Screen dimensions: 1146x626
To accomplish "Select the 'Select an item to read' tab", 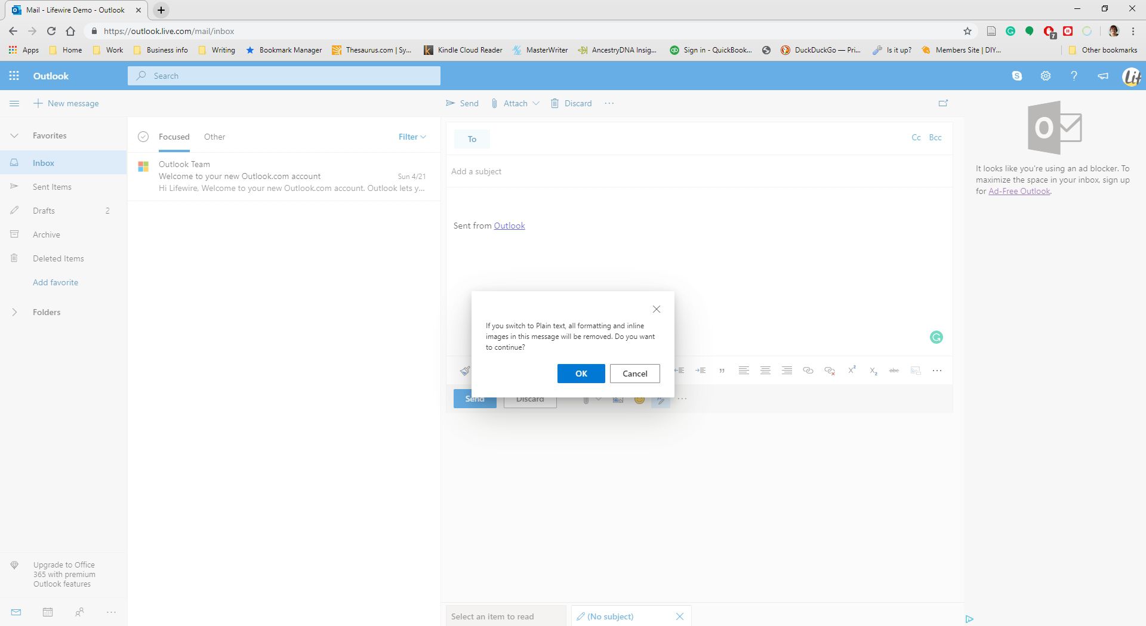I will point(505,616).
